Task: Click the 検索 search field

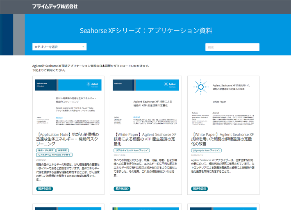Action: click(232, 47)
